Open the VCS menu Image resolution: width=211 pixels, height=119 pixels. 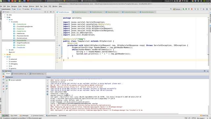[x=50, y=6]
